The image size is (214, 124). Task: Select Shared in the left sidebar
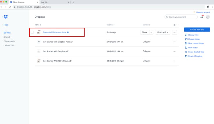pyautogui.click(x=7, y=37)
